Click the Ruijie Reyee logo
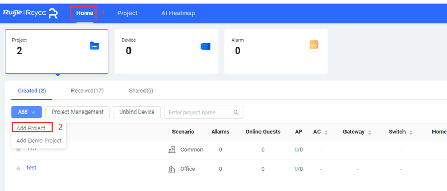 click(31, 13)
